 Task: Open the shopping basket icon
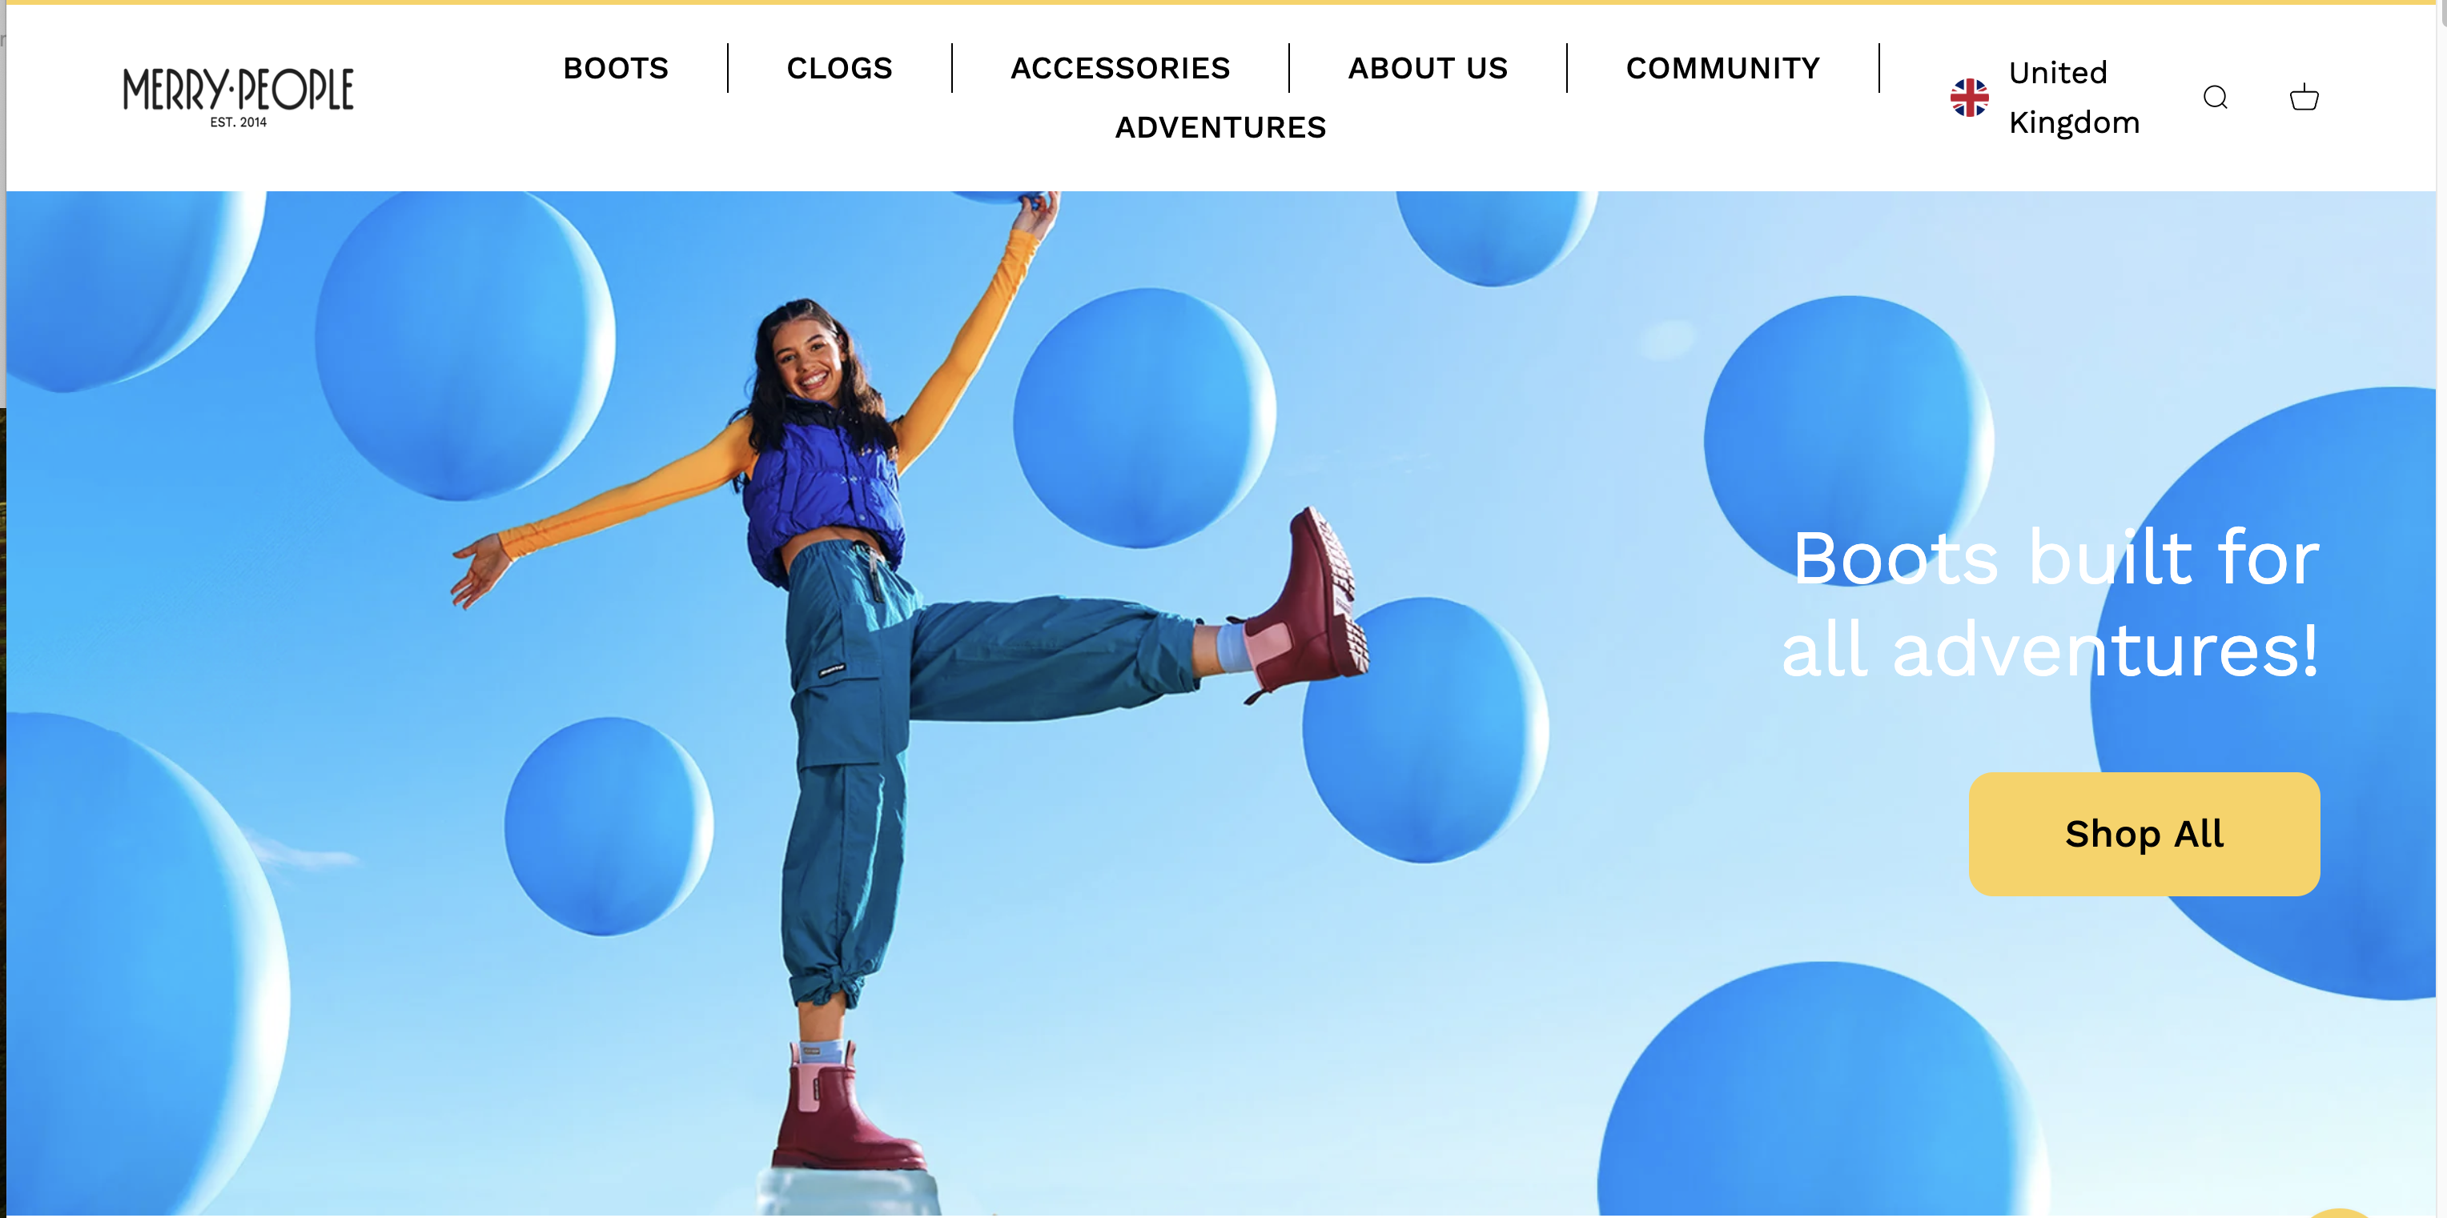point(2304,97)
